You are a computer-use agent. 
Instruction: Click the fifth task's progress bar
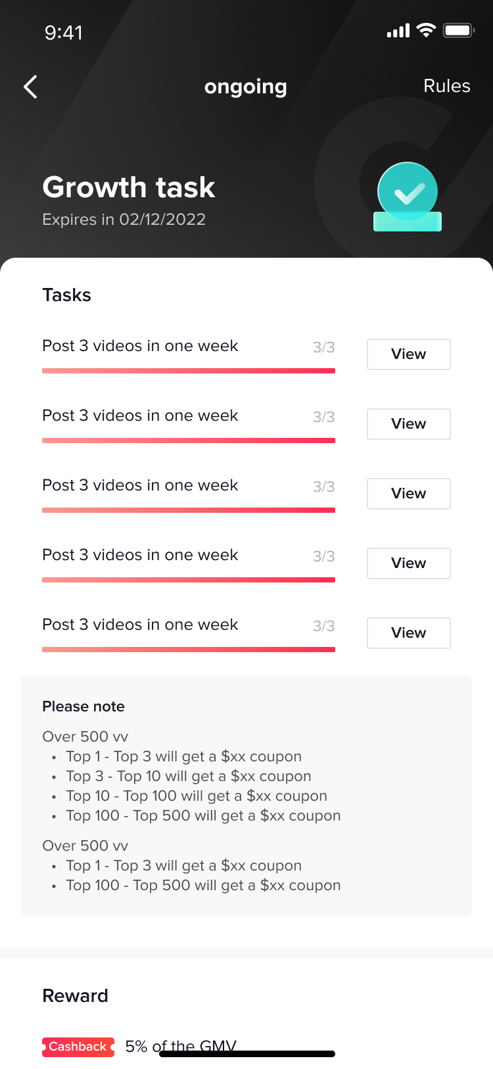(x=189, y=650)
